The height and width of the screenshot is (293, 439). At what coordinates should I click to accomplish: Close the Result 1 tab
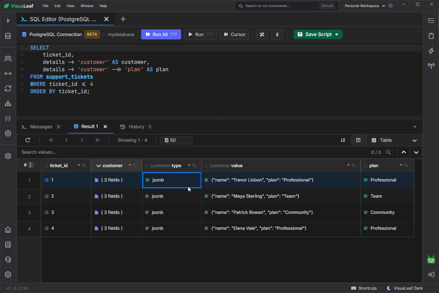click(105, 126)
